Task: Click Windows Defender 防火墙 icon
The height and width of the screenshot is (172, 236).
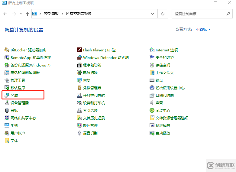Action: [x=79, y=57]
